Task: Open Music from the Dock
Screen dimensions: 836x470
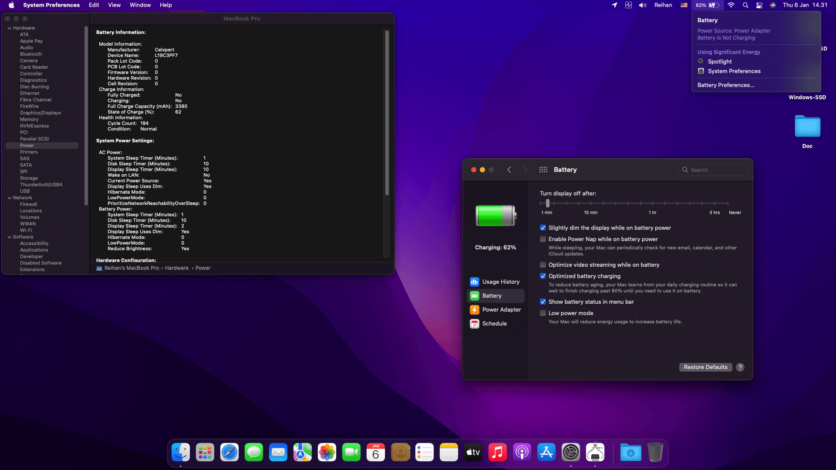Action: click(498, 453)
